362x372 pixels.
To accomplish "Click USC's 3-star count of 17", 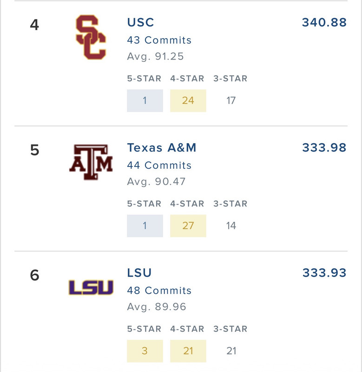I will pyautogui.click(x=231, y=100).
